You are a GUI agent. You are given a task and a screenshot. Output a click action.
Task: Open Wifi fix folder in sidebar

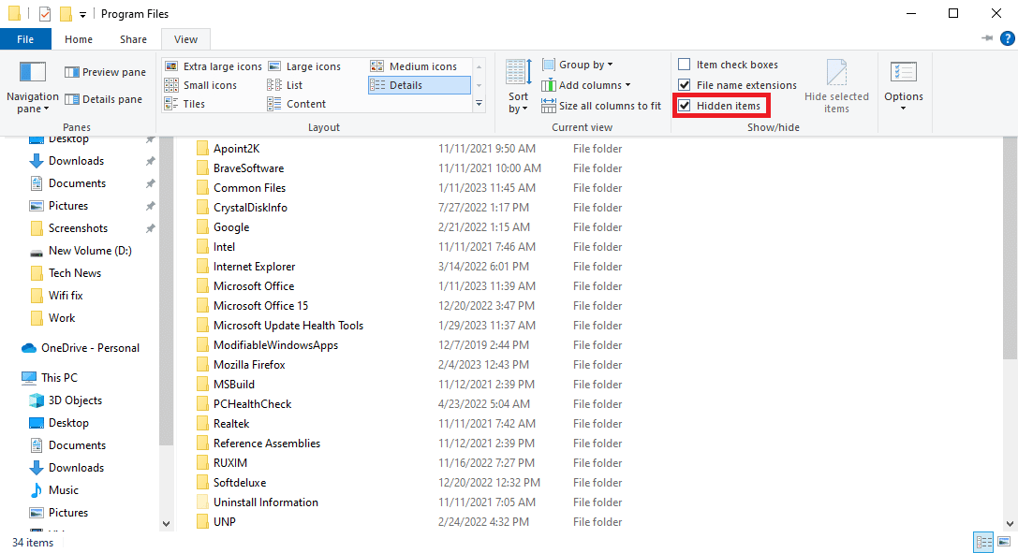(x=66, y=296)
